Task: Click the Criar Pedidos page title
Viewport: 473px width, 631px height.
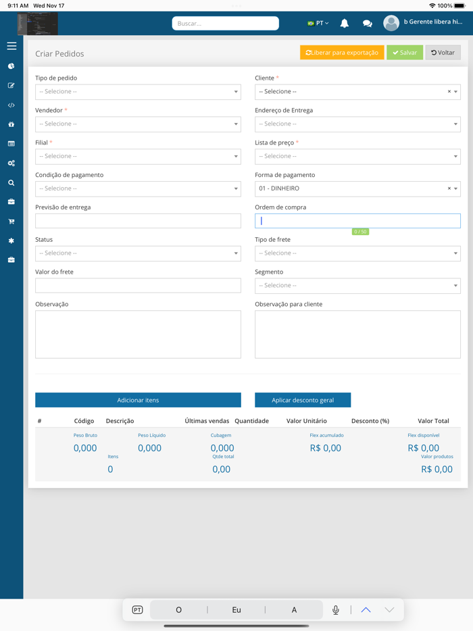Action: click(x=59, y=53)
